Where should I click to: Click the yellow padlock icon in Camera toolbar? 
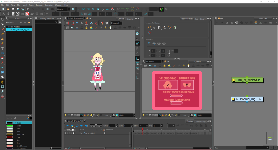[x=87, y=28]
